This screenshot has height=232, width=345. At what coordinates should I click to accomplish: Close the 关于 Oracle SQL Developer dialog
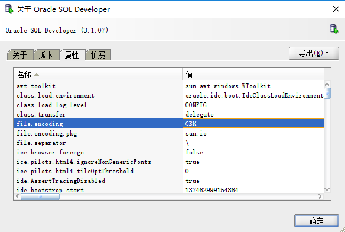(336, 9)
